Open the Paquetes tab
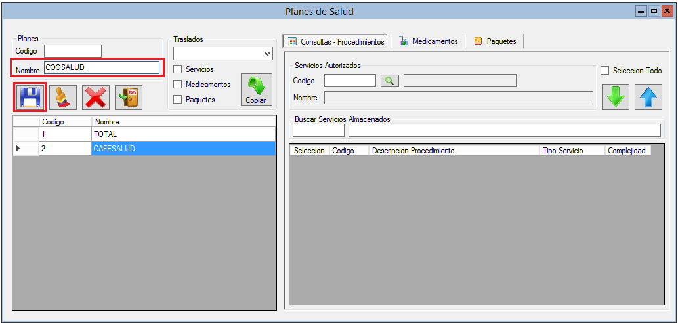Image resolution: width=678 pixels, height=323 pixels. [495, 41]
